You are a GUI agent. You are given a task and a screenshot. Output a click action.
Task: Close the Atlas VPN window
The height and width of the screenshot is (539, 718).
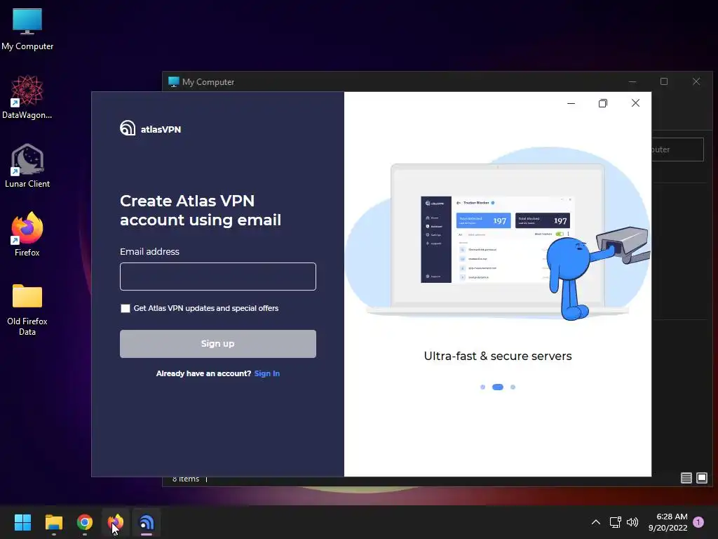[x=635, y=103]
